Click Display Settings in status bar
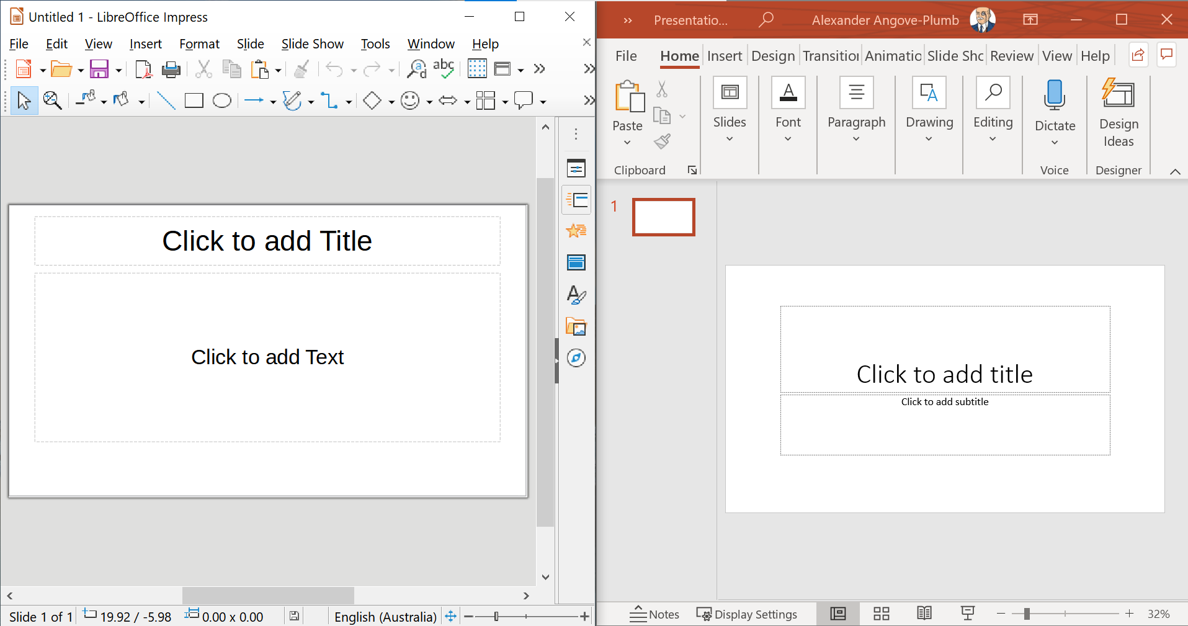Image resolution: width=1188 pixels, height=626 pixels. 747,614
